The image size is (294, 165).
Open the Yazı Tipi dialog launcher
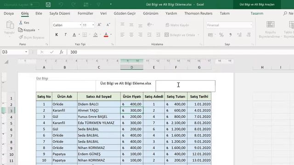click(112, 44)
